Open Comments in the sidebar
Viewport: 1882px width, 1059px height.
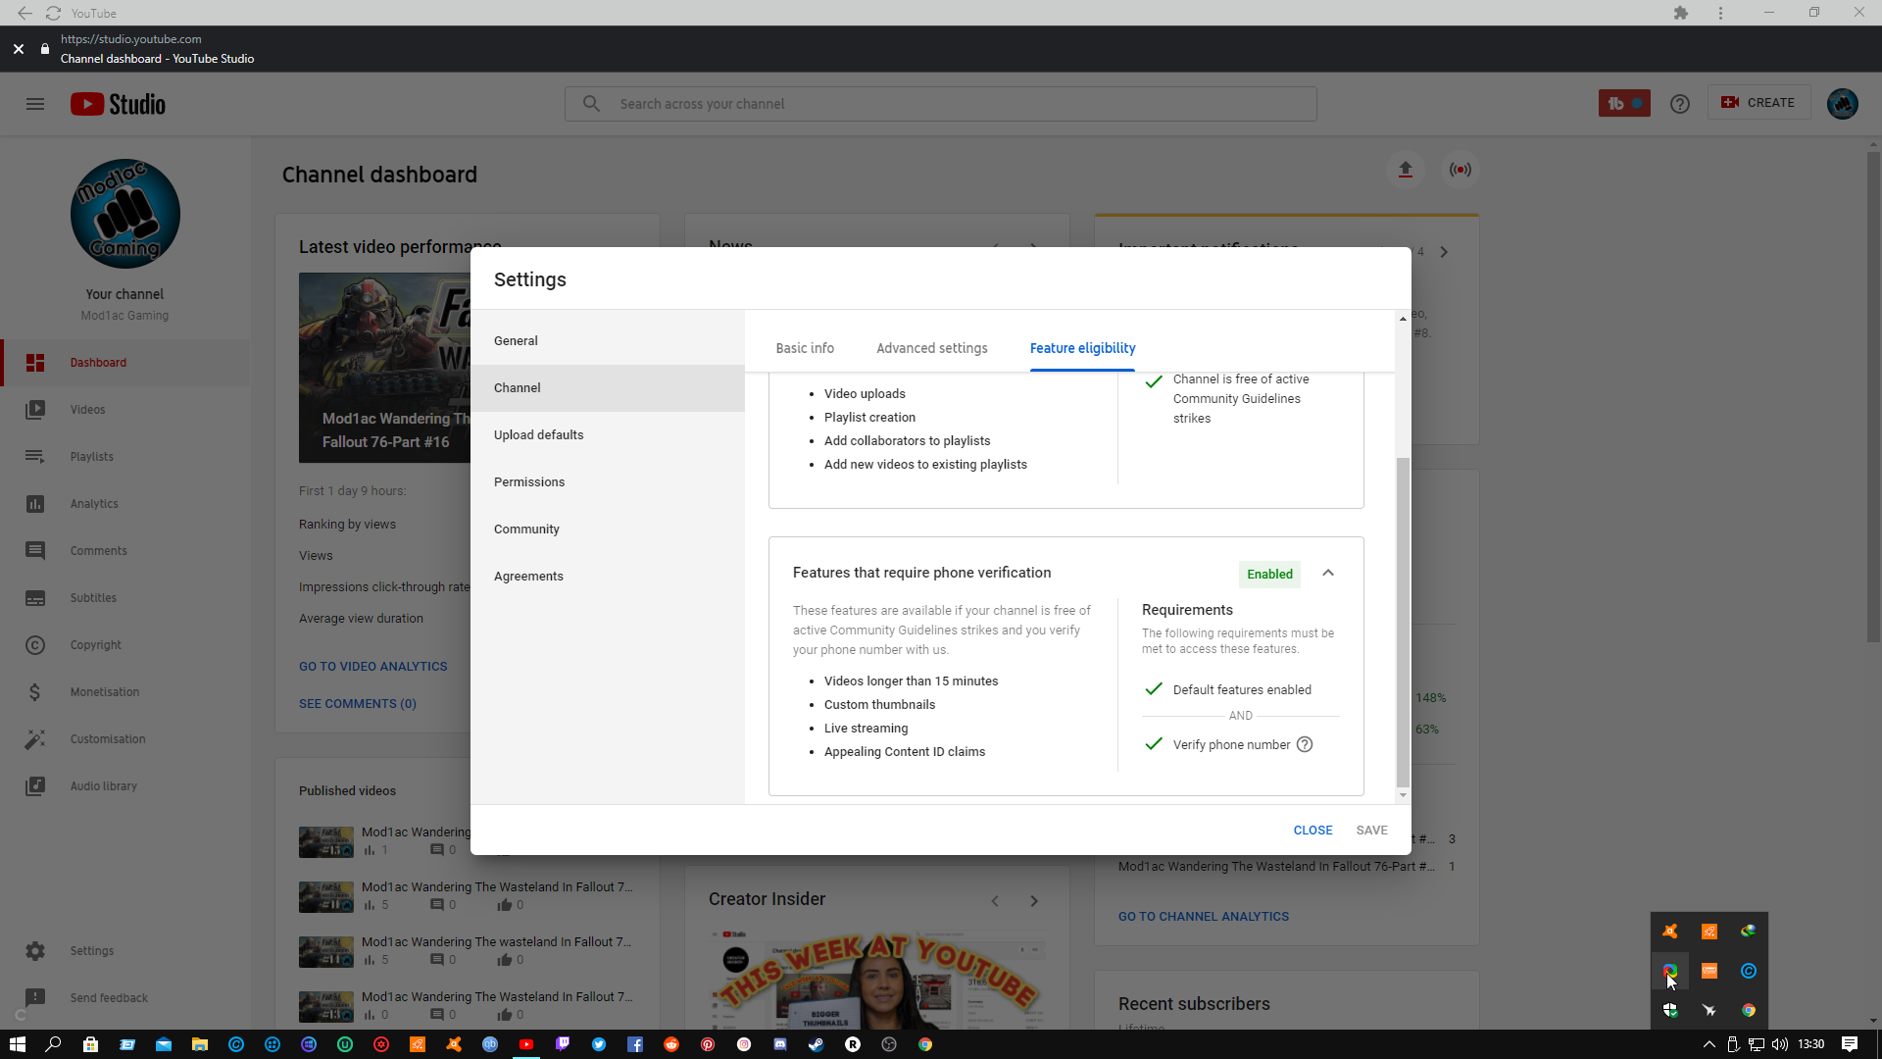[x=125, y=551]
